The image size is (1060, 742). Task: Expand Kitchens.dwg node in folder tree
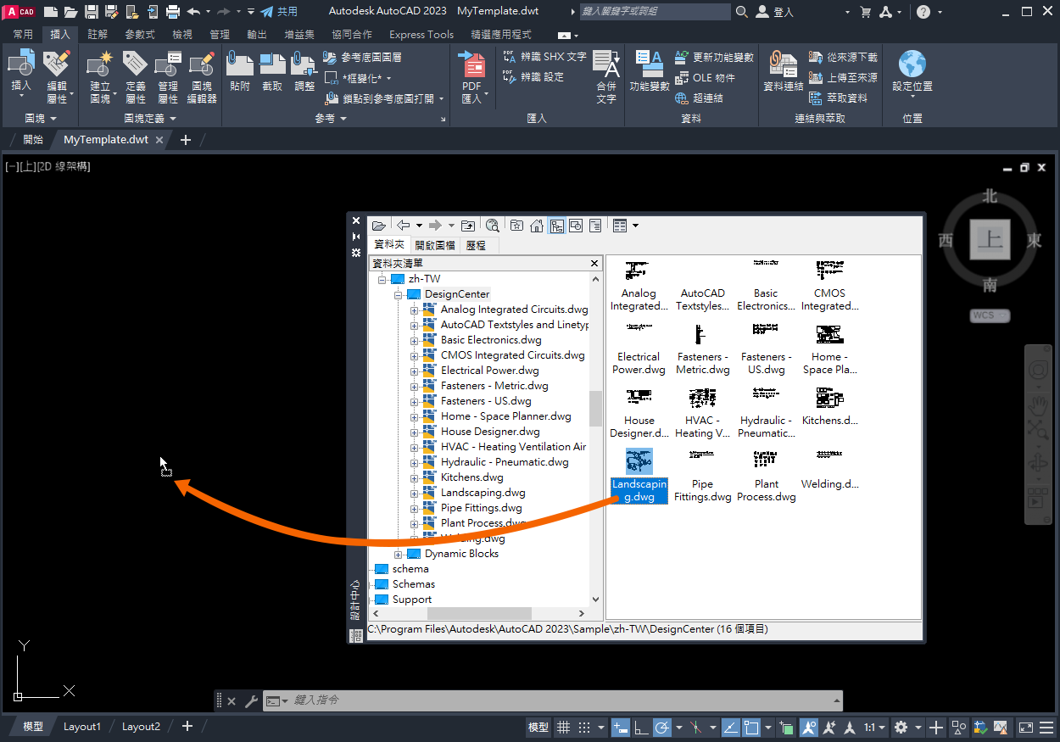point(415,477)
